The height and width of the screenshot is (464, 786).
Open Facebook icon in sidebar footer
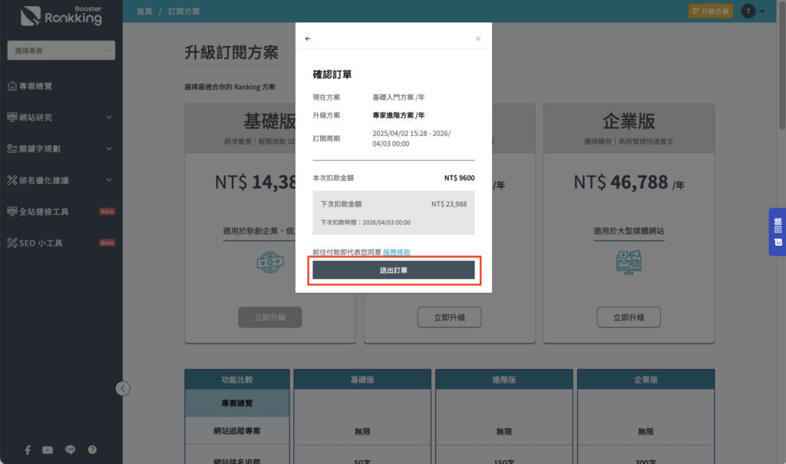click(28, 449)
